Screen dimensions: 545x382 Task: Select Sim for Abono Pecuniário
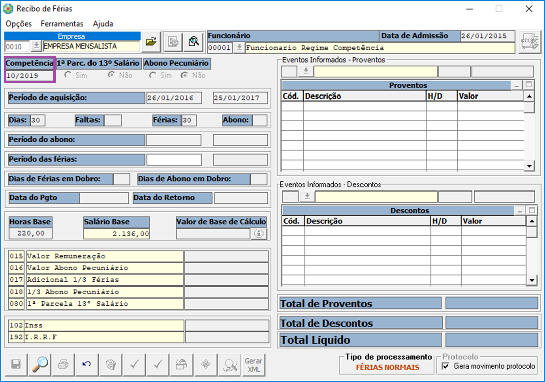coord(152,75)
